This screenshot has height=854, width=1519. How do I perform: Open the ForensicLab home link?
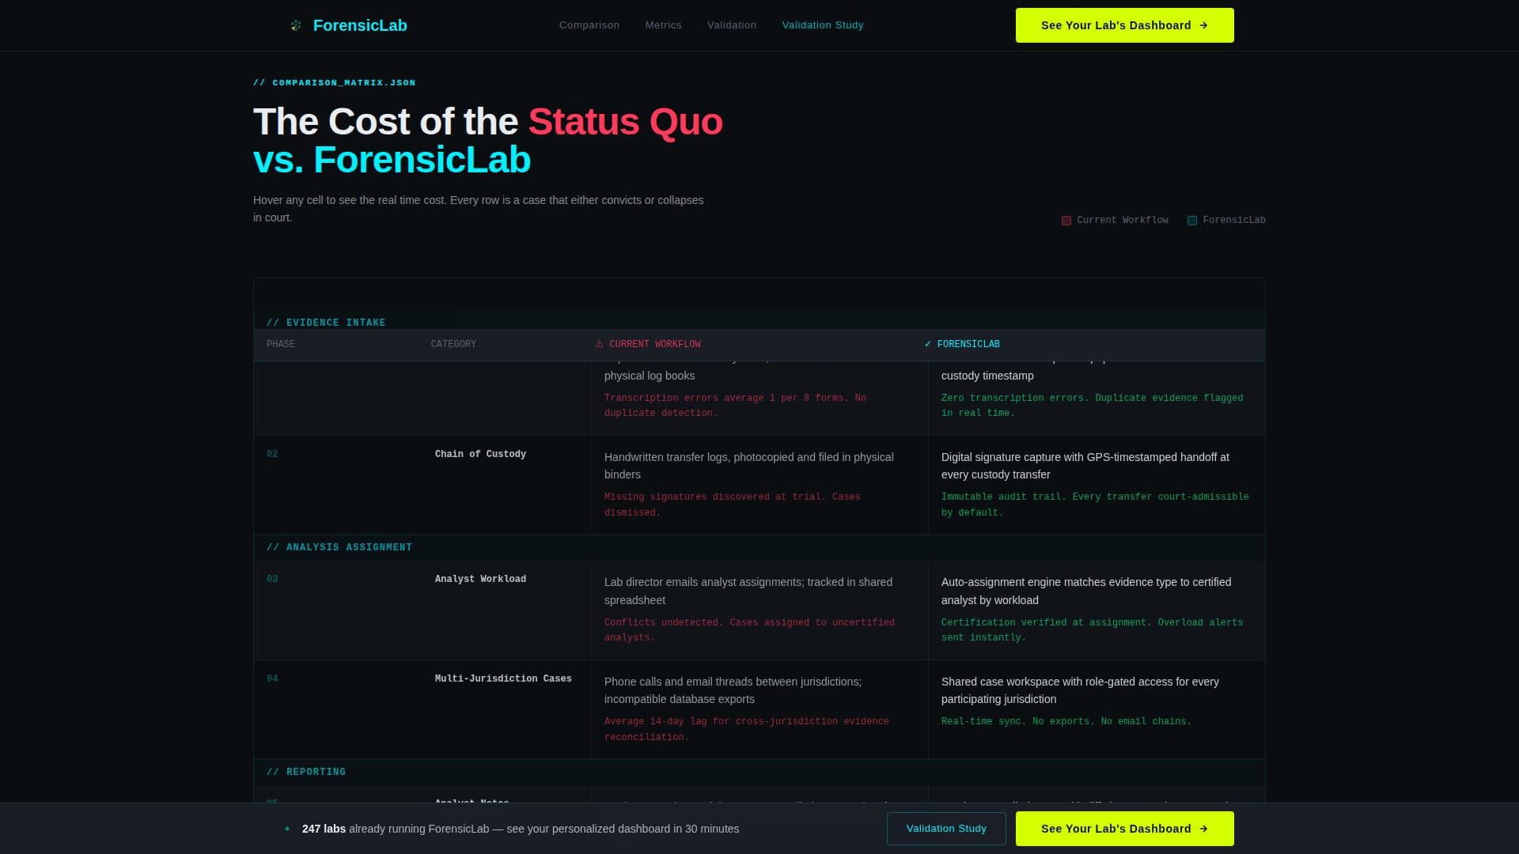click(348, 25)
